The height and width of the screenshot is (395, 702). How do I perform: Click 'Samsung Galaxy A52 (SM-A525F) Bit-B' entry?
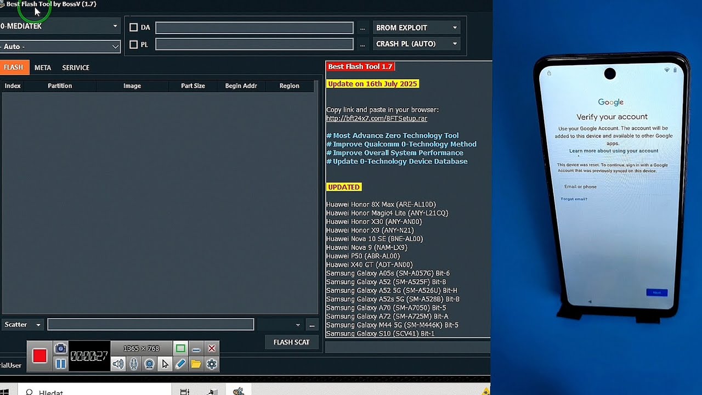coord(386,282)
